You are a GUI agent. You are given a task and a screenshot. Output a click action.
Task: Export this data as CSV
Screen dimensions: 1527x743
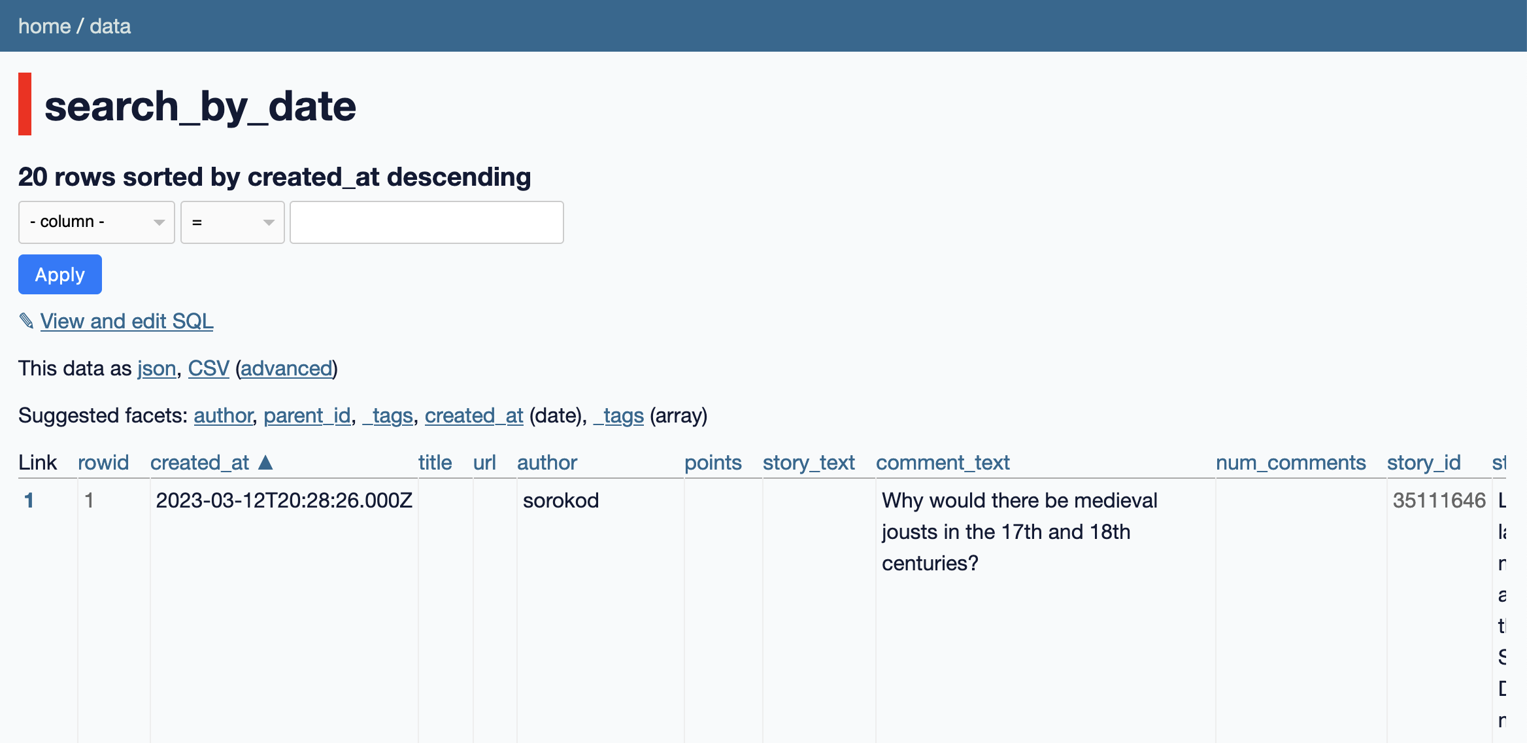tap(209, 368)
